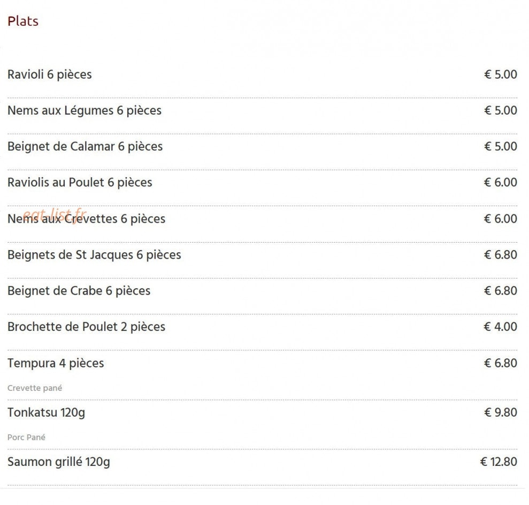Select the Ravioli 6 pièces item
This screenshot has width=529, height=505.
pos(50,74)
